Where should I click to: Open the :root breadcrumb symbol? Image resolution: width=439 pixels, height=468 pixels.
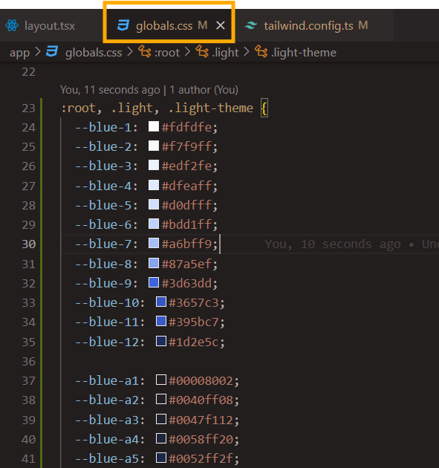pyautogui.click(x=167, y=53)
